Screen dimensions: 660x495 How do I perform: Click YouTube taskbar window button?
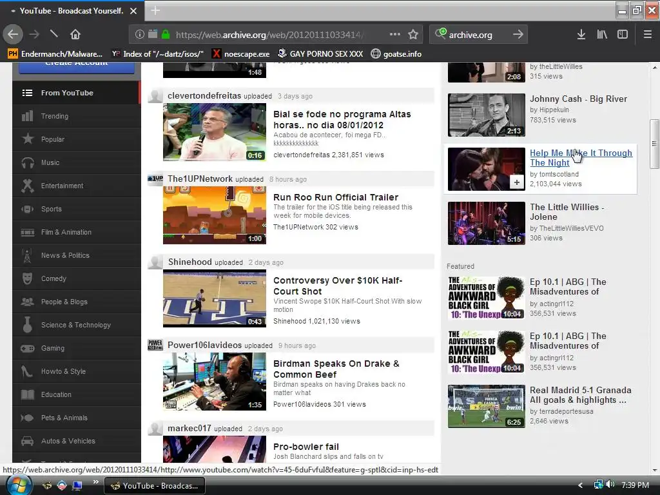154,486
